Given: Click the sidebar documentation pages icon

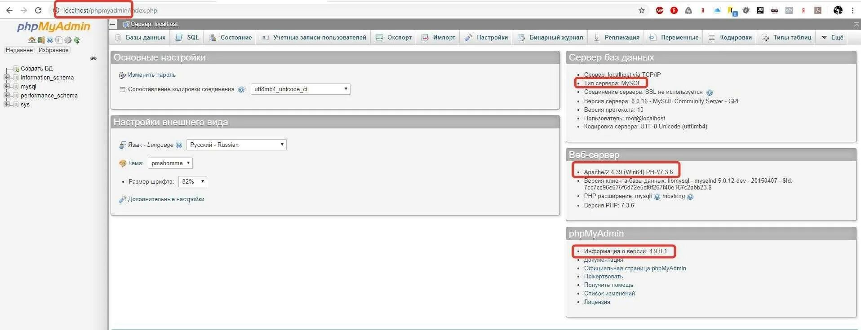Looking at the screenshot, I should 58,40.
